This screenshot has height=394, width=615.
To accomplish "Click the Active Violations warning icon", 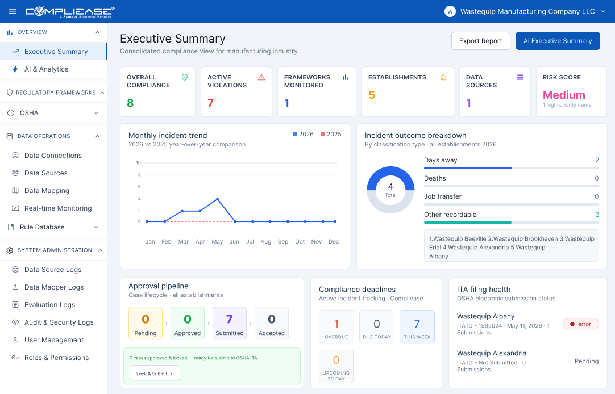I will point(261,77).
